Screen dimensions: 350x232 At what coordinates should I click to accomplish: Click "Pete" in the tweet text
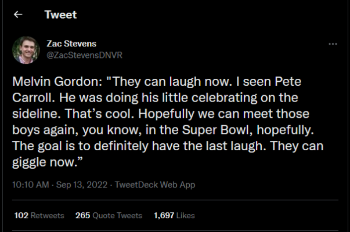288,81
